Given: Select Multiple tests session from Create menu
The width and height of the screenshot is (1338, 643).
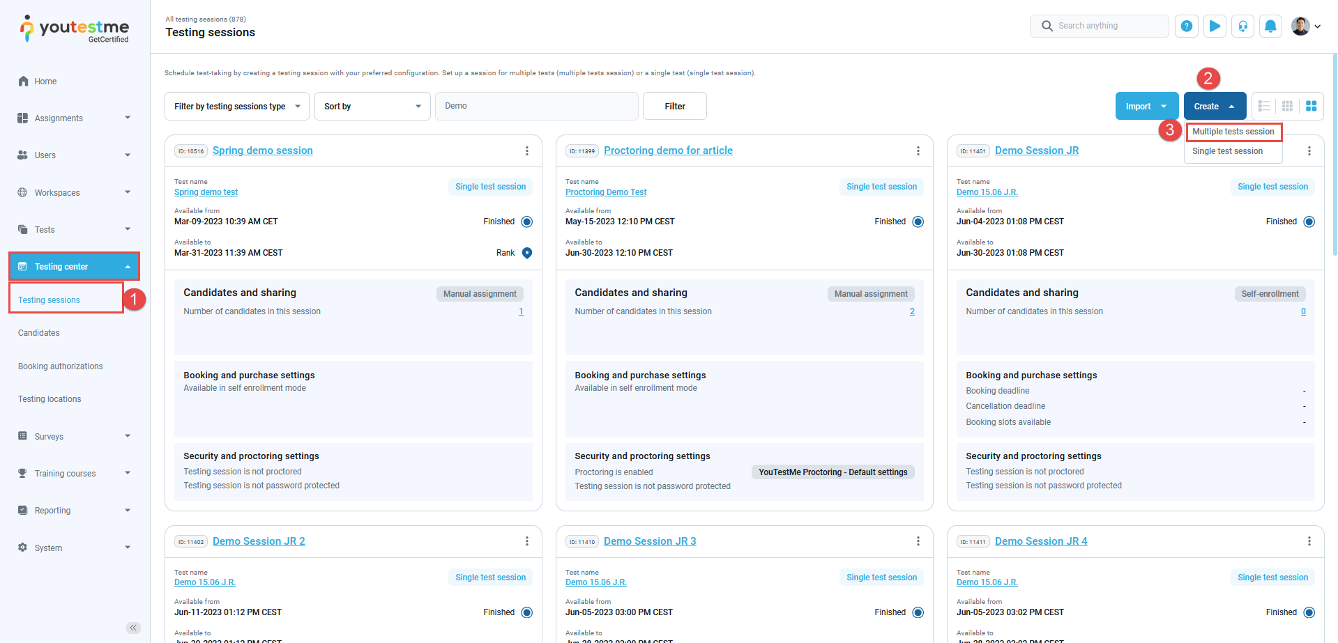Looking at the screenshot, I should pyautogui.click(x=1233, y=132).
